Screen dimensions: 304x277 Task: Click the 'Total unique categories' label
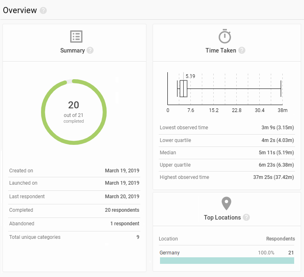pos(35,237)
